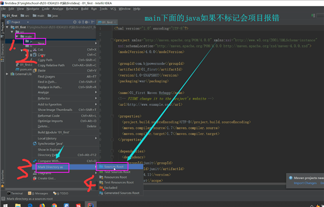The image size is (324, 207).
Task: Click the Create Gist GitHub icon
Action: (x=34, y=179)
